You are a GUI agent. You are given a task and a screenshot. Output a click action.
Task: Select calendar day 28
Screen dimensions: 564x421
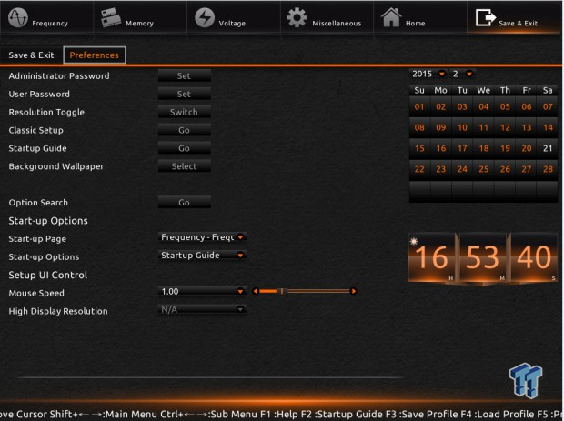click(548, 169)
